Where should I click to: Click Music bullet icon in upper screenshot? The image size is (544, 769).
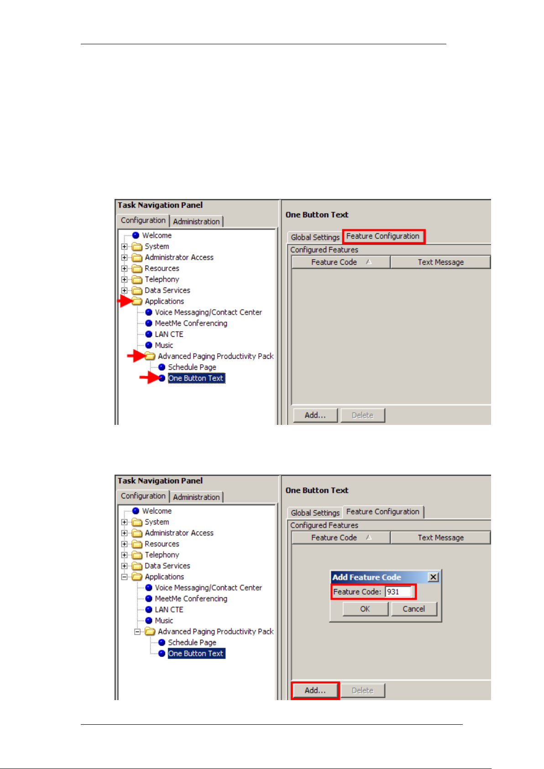coord(149,345)
